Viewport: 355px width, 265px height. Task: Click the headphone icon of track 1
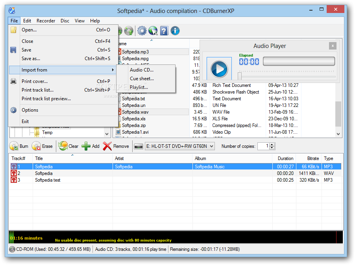[x=14, y=167]
